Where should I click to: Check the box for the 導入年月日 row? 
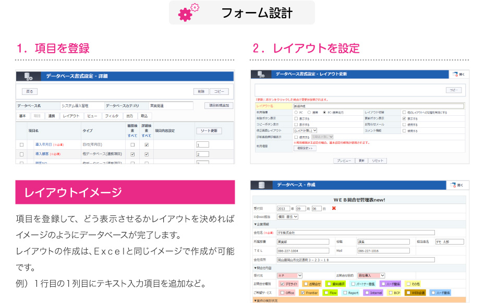(x=21, y=144)
